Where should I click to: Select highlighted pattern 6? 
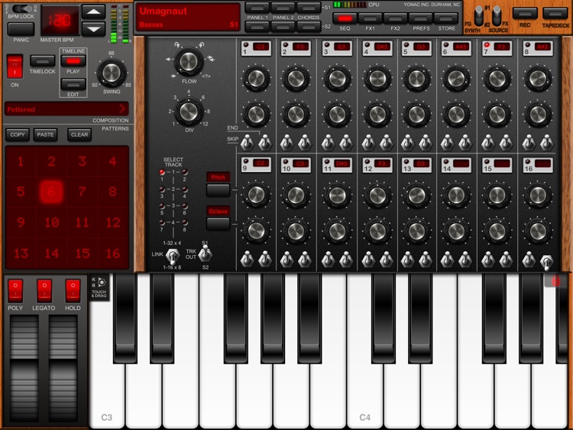coord(51,192)
